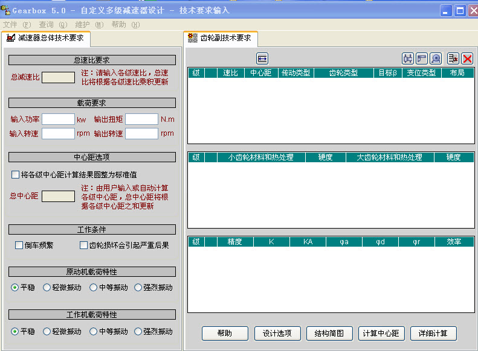
Task: Select 轻微振动 under 原动机载荷特性
Action: [47, 288]
